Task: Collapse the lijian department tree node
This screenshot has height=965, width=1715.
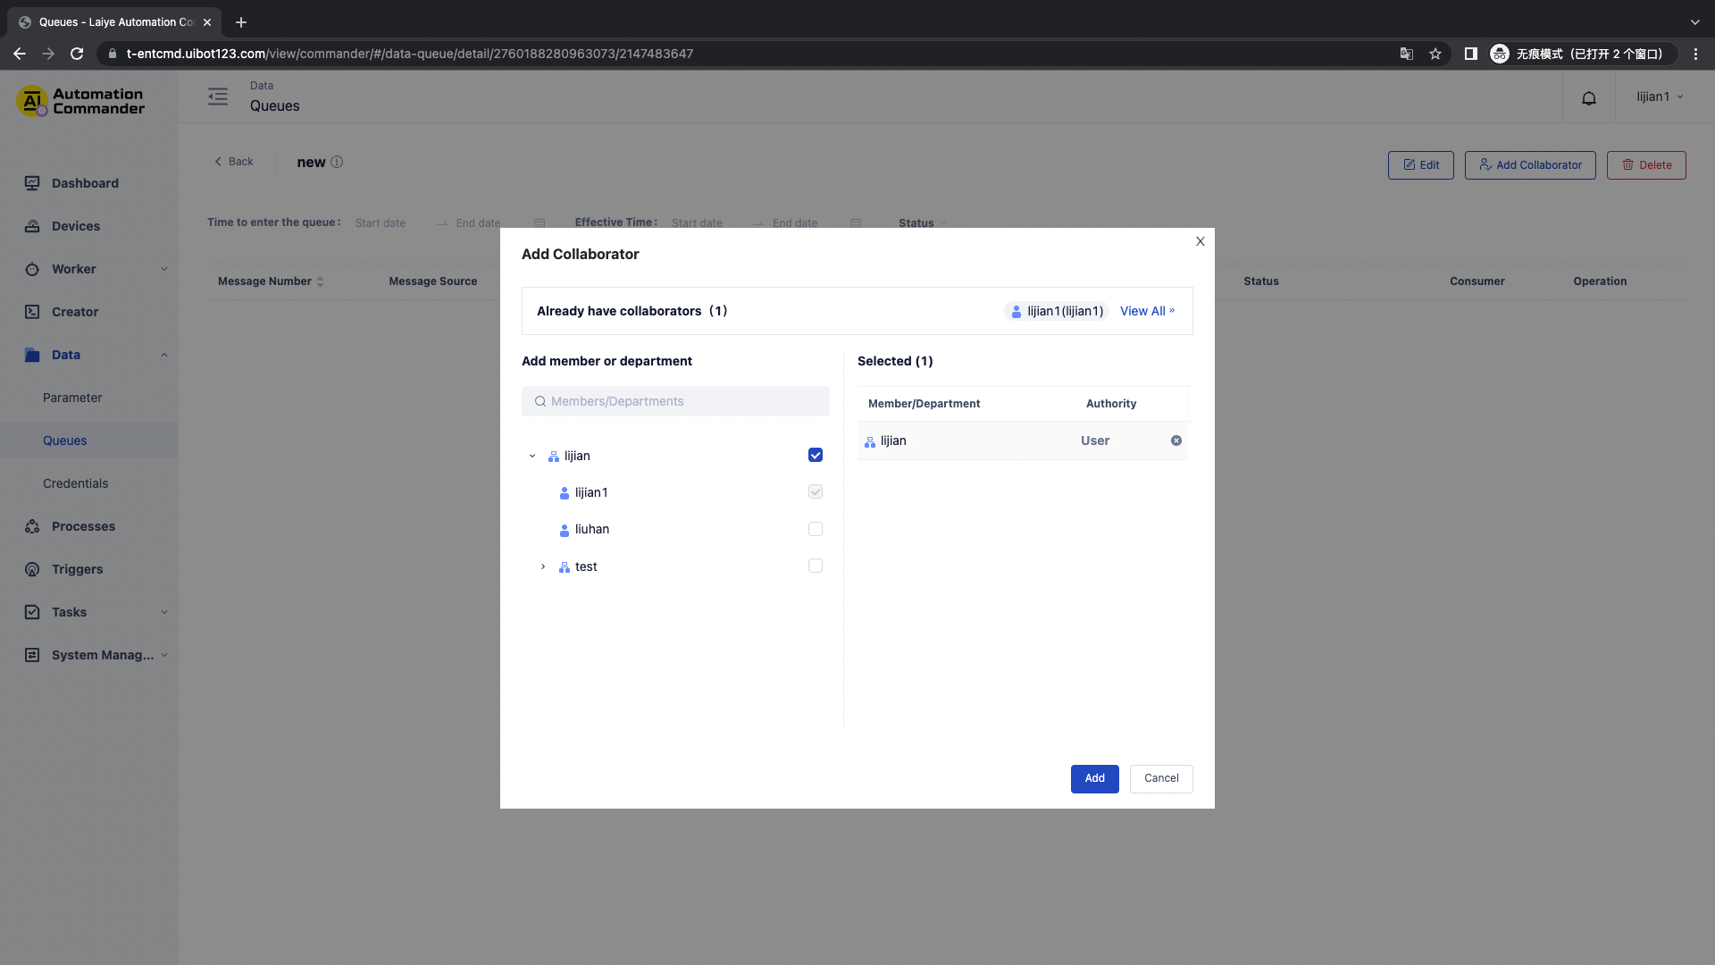Action: click(532, 456)
